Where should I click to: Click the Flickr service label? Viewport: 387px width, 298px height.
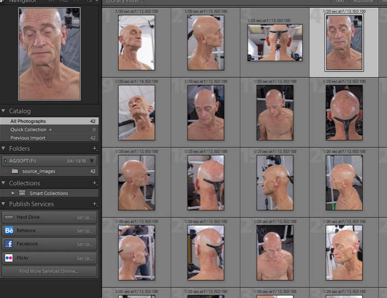[23, 258]
